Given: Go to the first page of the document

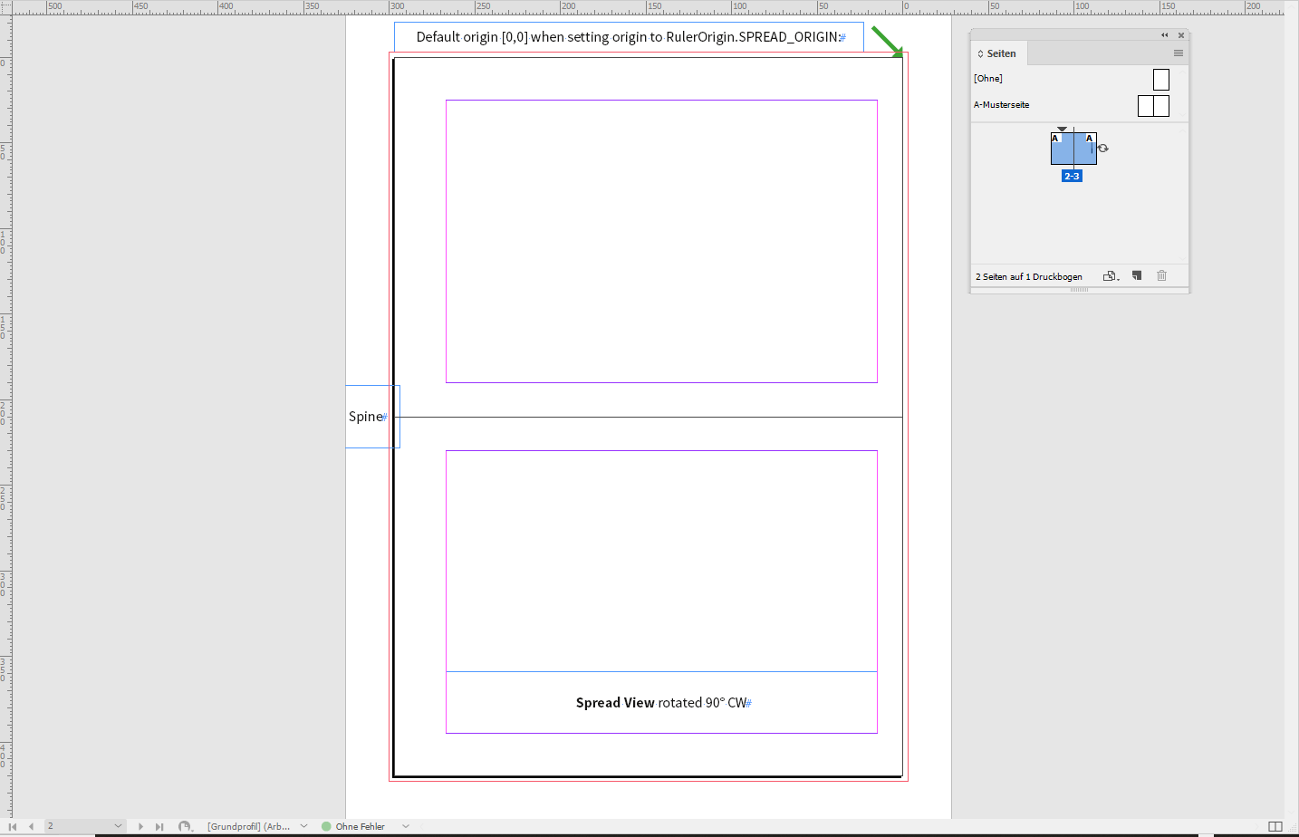Looking at the screenshot, I should (x=13, y=826).
